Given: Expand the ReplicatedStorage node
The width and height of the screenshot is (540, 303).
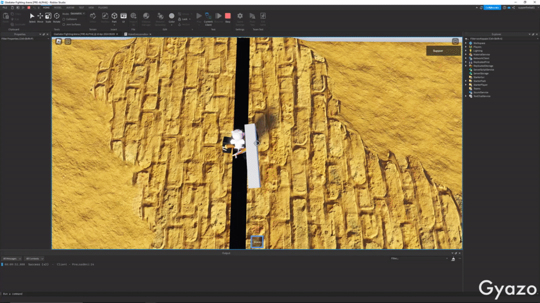Looking at the screenshot, I should point(466,66).
